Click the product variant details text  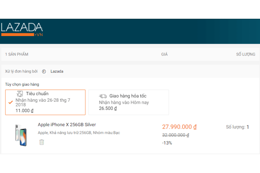pyautogui.click(x=79, y=133)
